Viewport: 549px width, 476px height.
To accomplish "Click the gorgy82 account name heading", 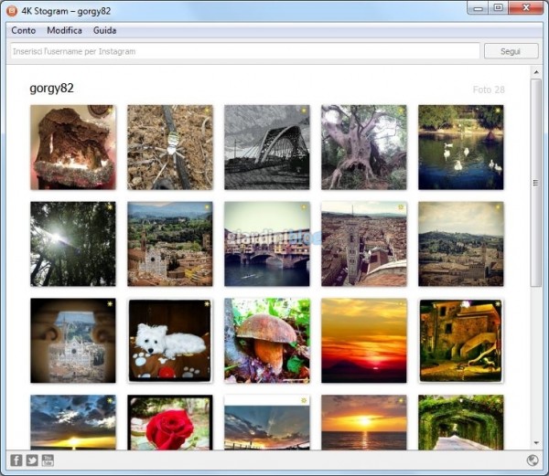I will pyautogui.click(x=51, y=89).
